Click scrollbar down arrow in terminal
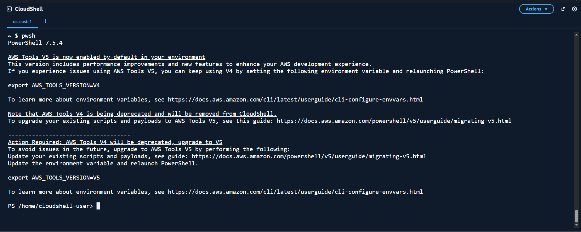This screenshot has width=581, height=232. (x=576, y=225)
